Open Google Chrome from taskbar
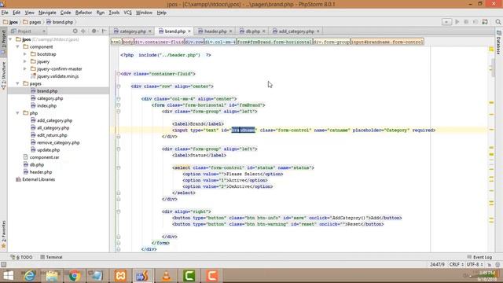This screenshot has height=283, width=503. point(74,276)
